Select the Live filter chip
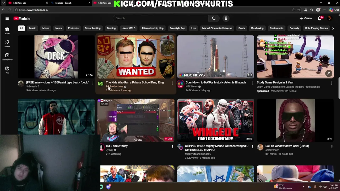This screenshot has width=340, height=191. click(194, 28)
